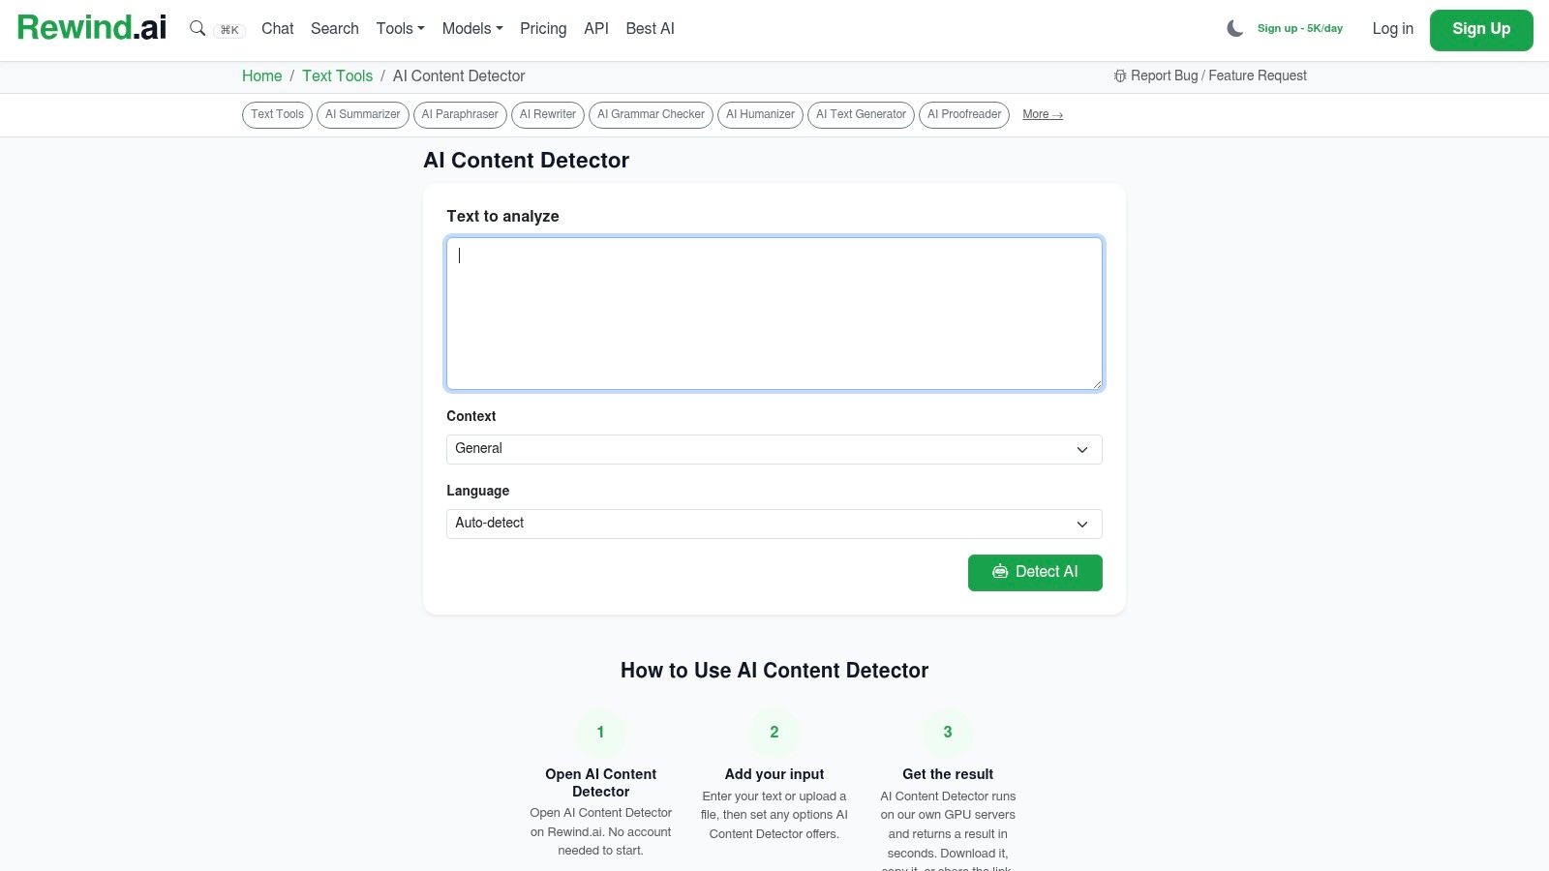Viewport: 1549px width, 871px height.
Task: Open the Language dropdown set to Auto-detect
Action: tap(774, 524)
